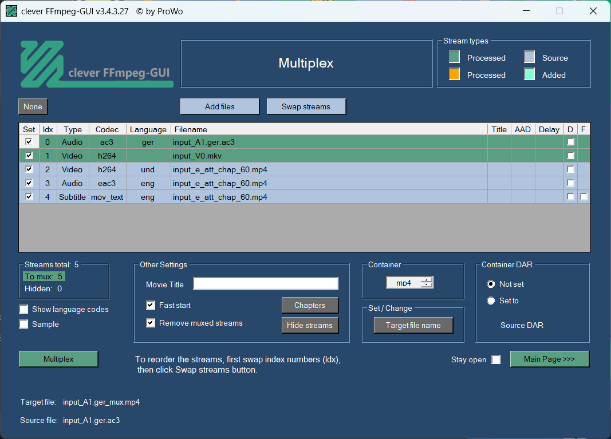Screen dimensions: 611x439
Task: Select the 'Set to' DAR radio button
Action: 491,300
